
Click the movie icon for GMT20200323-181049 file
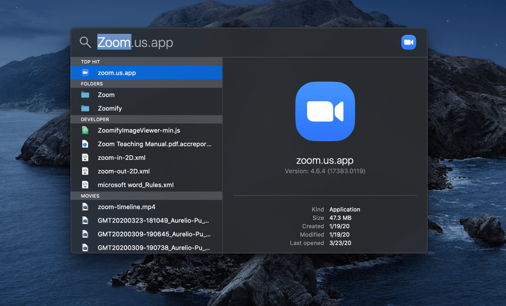point(85,221)
